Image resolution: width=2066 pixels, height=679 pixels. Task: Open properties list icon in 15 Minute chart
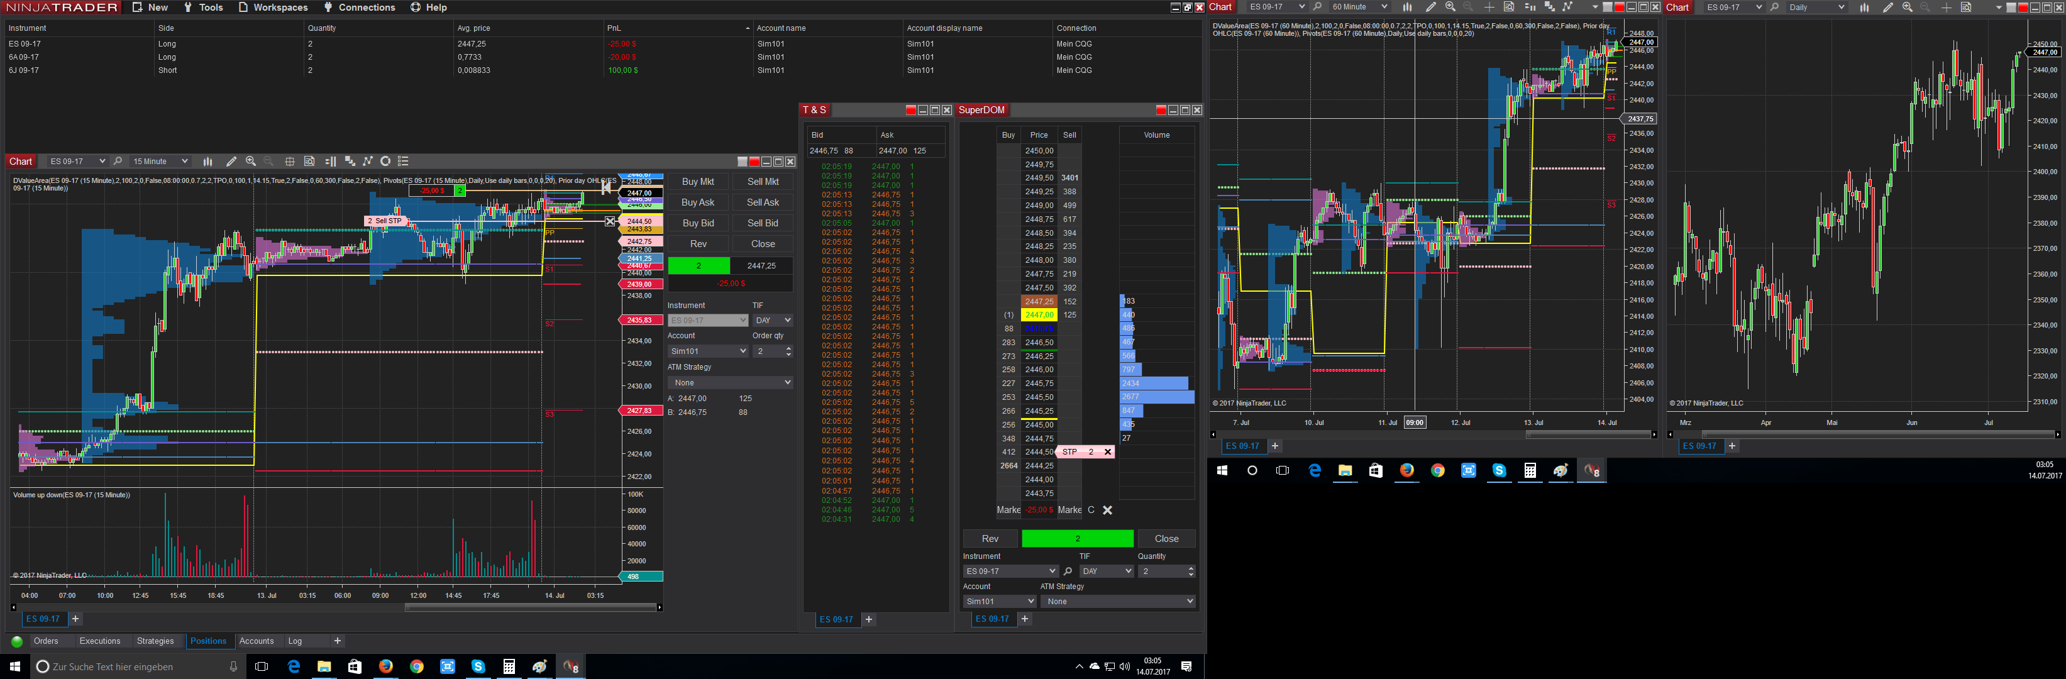click(404, 161)
